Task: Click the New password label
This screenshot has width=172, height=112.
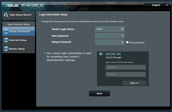Action: click(60, 36)
